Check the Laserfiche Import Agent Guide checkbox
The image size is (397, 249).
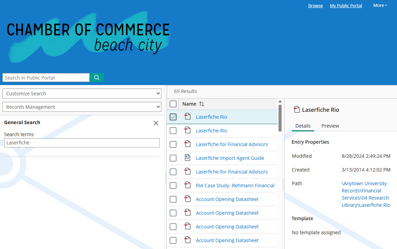click(173, 158)
